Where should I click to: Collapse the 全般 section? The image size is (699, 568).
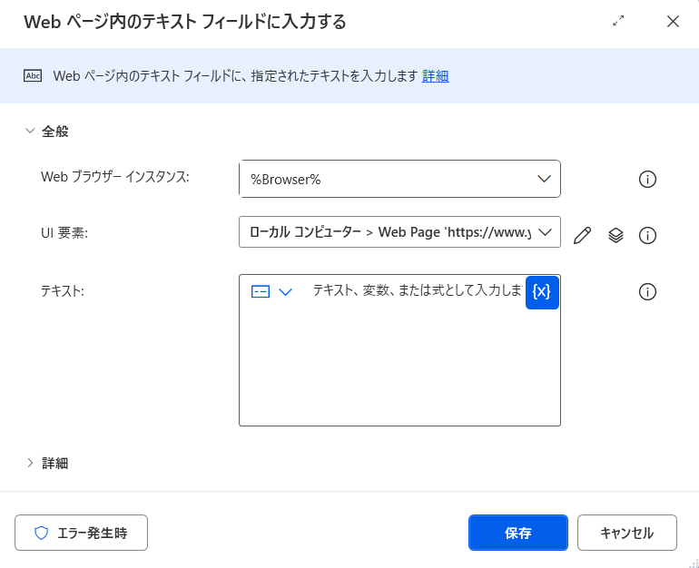pyautogui.click(x=30, y=132)
